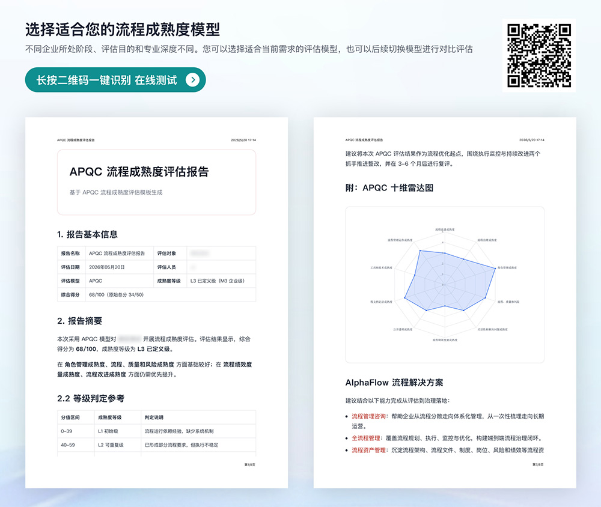Click the heading AlphaFlow 流程解决方案
This screenshot has width=601, height=507.
click(394, 383)
